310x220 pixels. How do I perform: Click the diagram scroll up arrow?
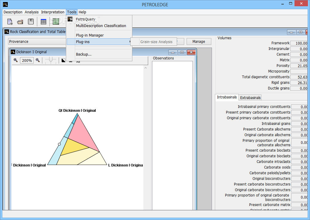(x=145, y=68)
